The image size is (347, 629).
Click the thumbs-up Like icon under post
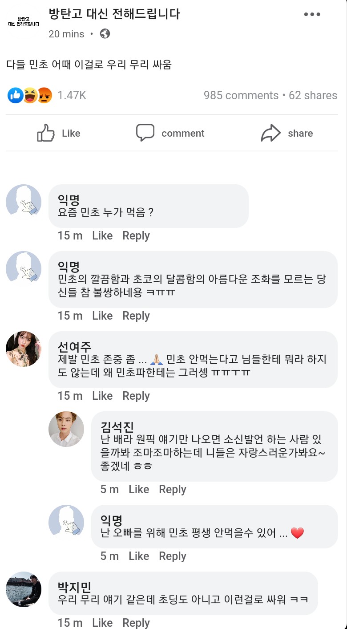[46, 133]
